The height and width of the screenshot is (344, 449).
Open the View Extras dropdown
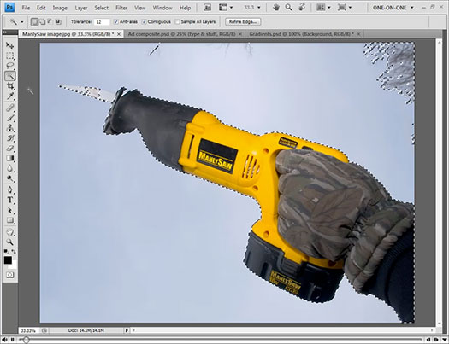click(x=226, y=8)
